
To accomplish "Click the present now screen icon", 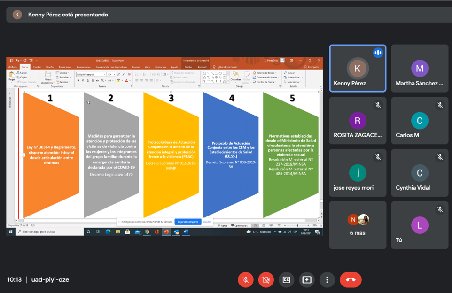I will (x=307, y=280).
